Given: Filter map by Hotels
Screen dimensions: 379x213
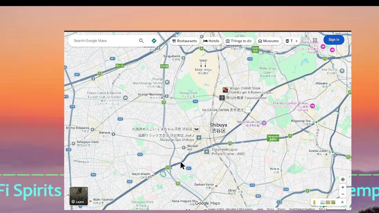Looking at the screenshot, I should coord(211,41).
